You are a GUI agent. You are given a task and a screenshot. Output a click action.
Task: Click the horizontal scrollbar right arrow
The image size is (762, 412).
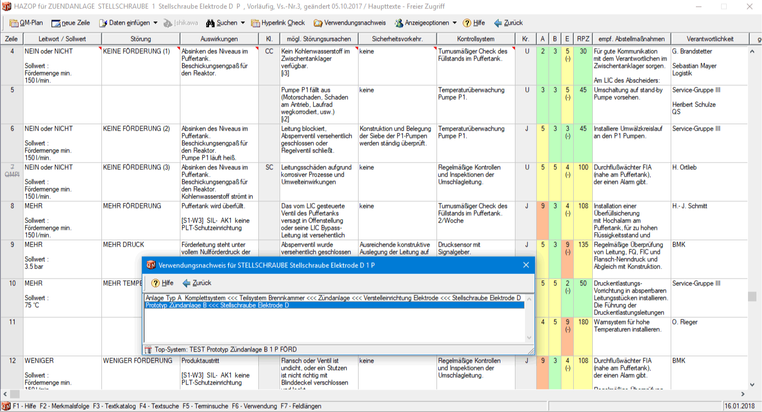[743, 395]
